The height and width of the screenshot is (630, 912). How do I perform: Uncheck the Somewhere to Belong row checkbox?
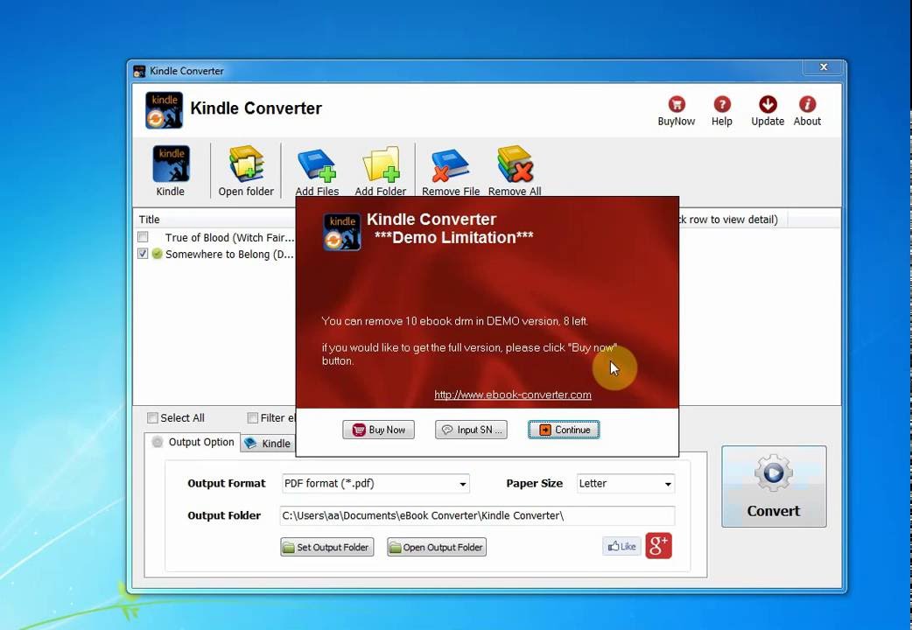pyautogui.click(x=143, y=254)
